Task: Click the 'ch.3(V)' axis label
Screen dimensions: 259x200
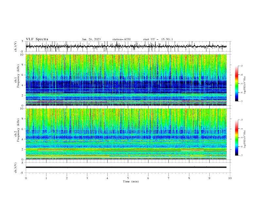Action: 16,168
